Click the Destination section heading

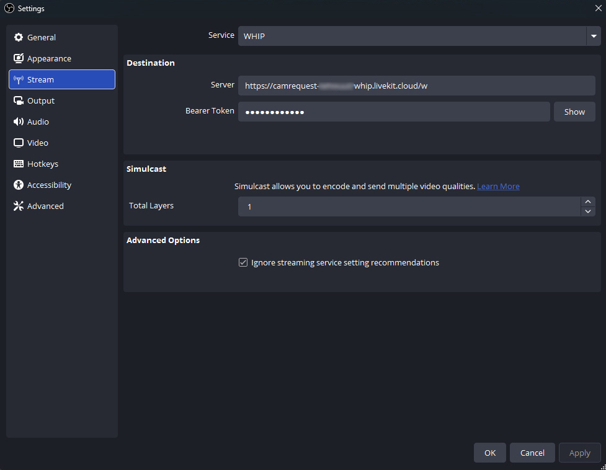point(151,63)
